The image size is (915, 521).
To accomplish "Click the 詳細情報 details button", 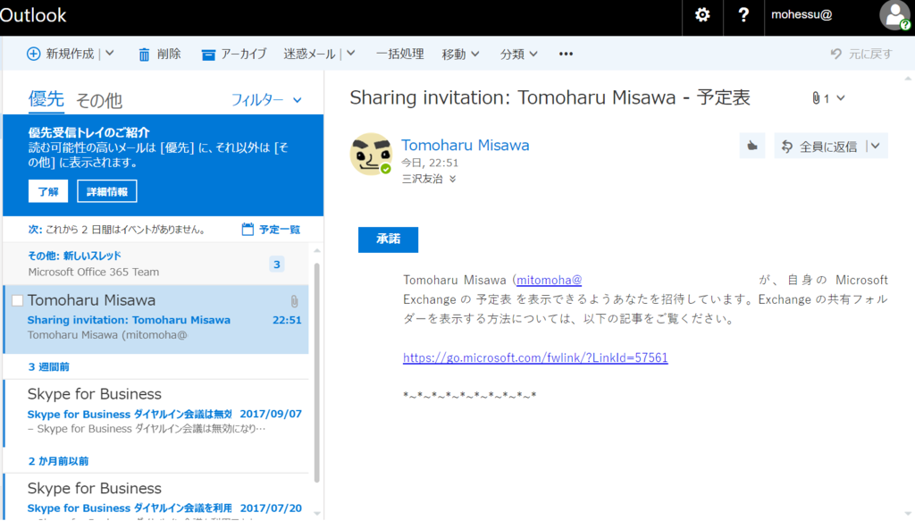I will point(107,191).
